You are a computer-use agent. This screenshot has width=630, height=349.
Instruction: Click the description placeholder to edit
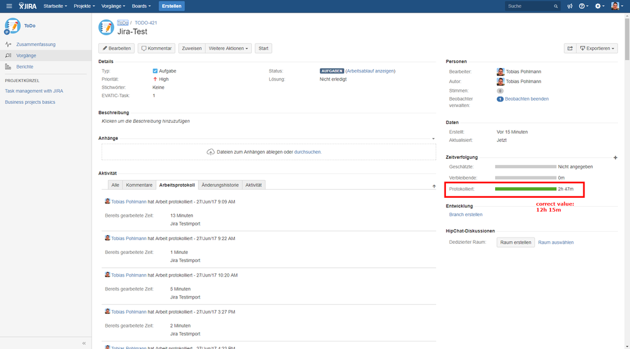(146, 121)
